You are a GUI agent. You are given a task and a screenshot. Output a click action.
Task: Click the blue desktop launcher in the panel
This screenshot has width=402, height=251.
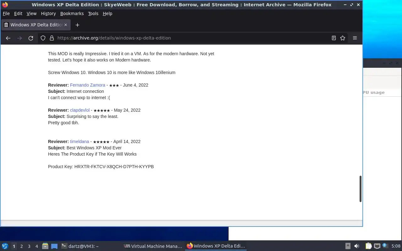(54, 246)
